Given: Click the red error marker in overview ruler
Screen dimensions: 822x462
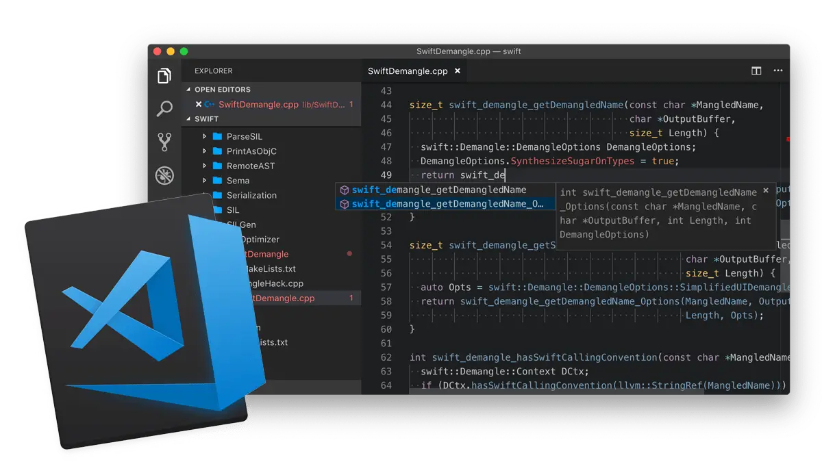Looking at the screenshot, I should (x=788, y=139).
